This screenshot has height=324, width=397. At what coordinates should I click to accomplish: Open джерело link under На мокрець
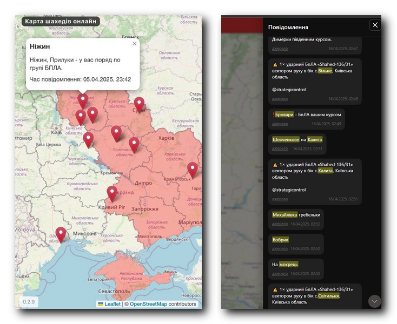[280, 274]
